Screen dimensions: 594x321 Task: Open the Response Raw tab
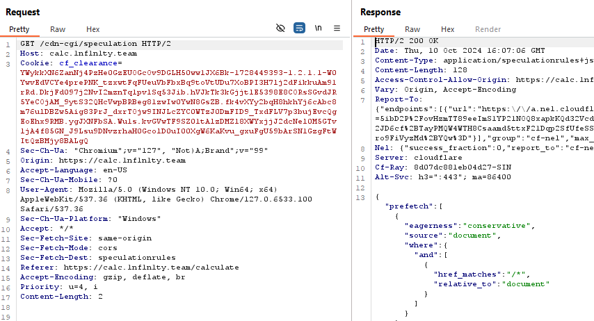pyautogui.click(x=412, y=29)
